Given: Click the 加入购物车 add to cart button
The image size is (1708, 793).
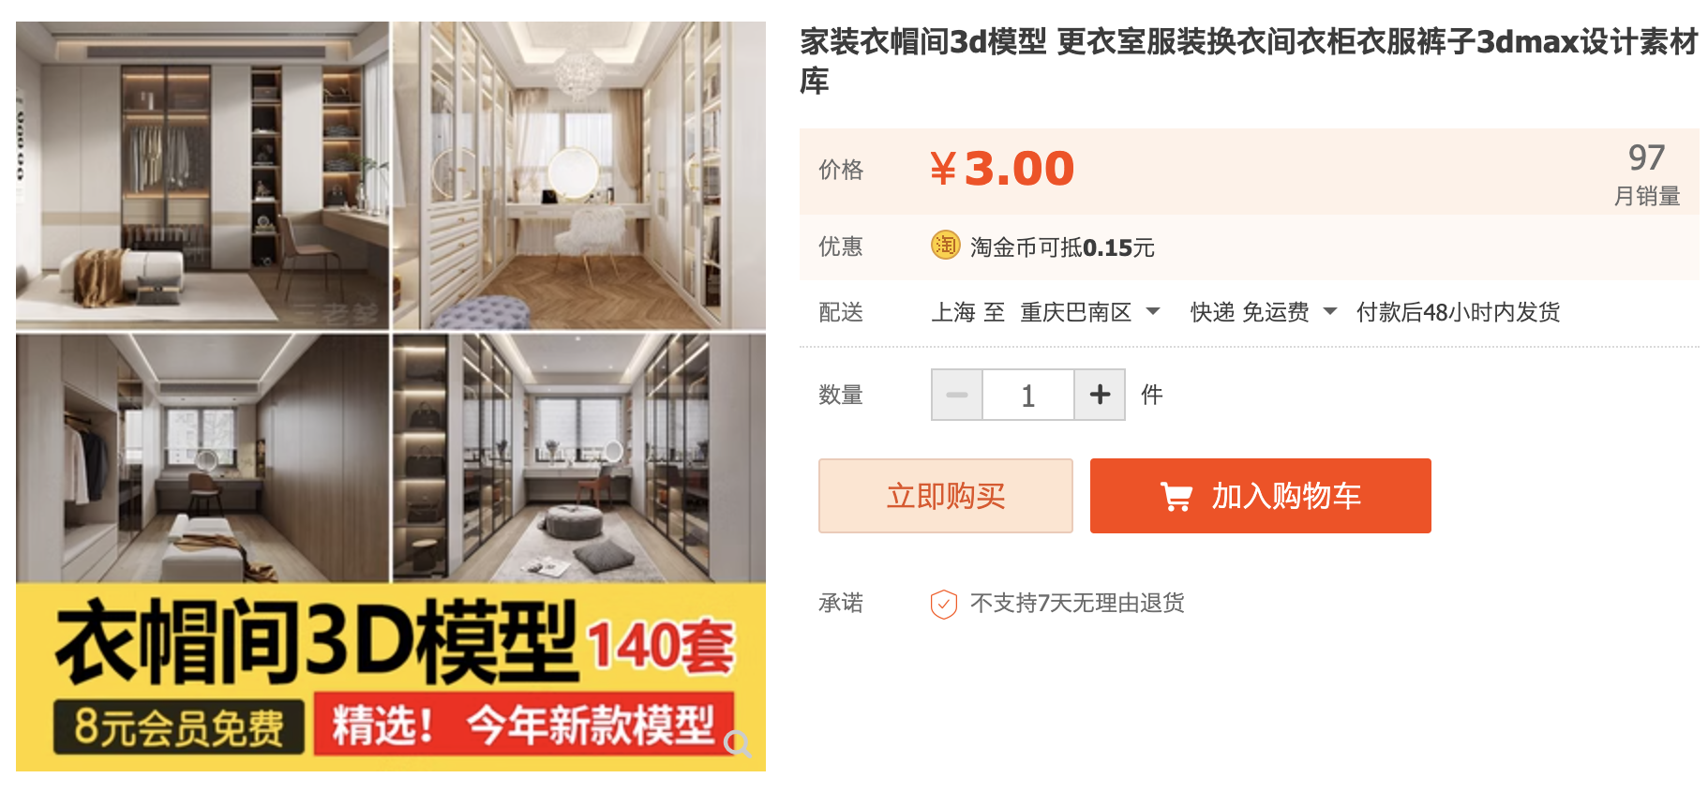Looking at the screenshot, I should point(1261,496).
